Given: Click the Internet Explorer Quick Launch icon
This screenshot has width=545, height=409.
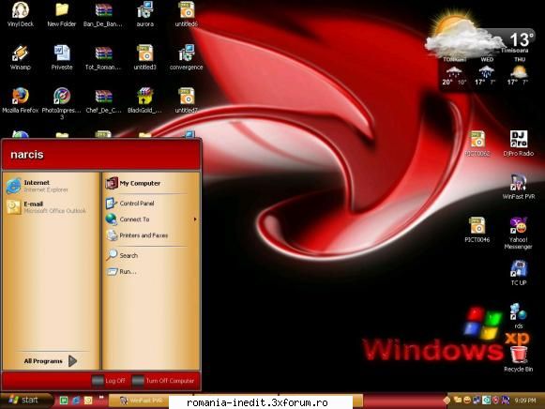Looking at the screenshot, I should [76, 401].
